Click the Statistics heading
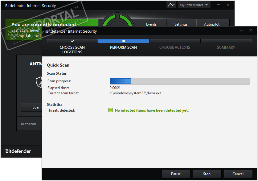 (55, 105)
